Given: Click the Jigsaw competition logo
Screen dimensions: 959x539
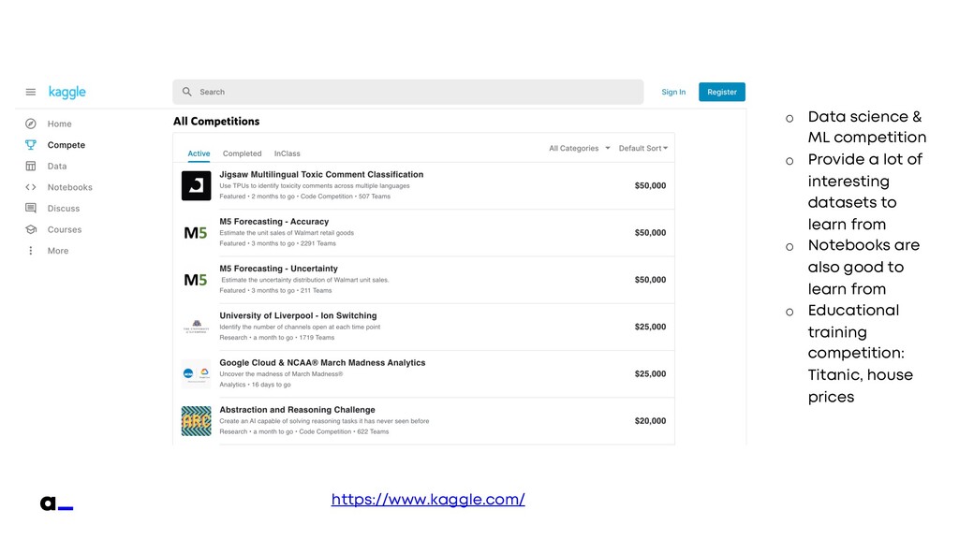Looking at the screenshot, I should (197, 186).
